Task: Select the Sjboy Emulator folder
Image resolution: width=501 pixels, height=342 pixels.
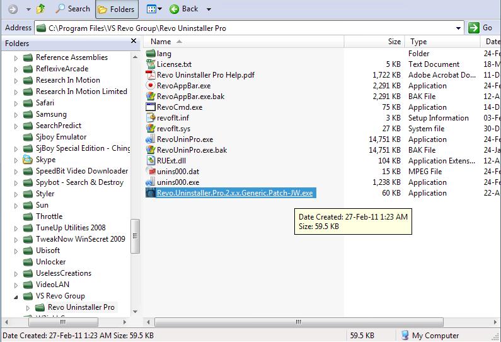Action: coord(61,137)
